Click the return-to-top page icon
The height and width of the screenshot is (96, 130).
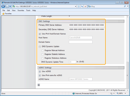pyautogui.click(x=39, y=85)
